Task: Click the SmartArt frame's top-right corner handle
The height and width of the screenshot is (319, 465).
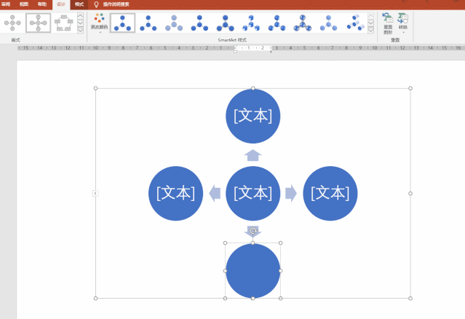Action: point(410,88)
